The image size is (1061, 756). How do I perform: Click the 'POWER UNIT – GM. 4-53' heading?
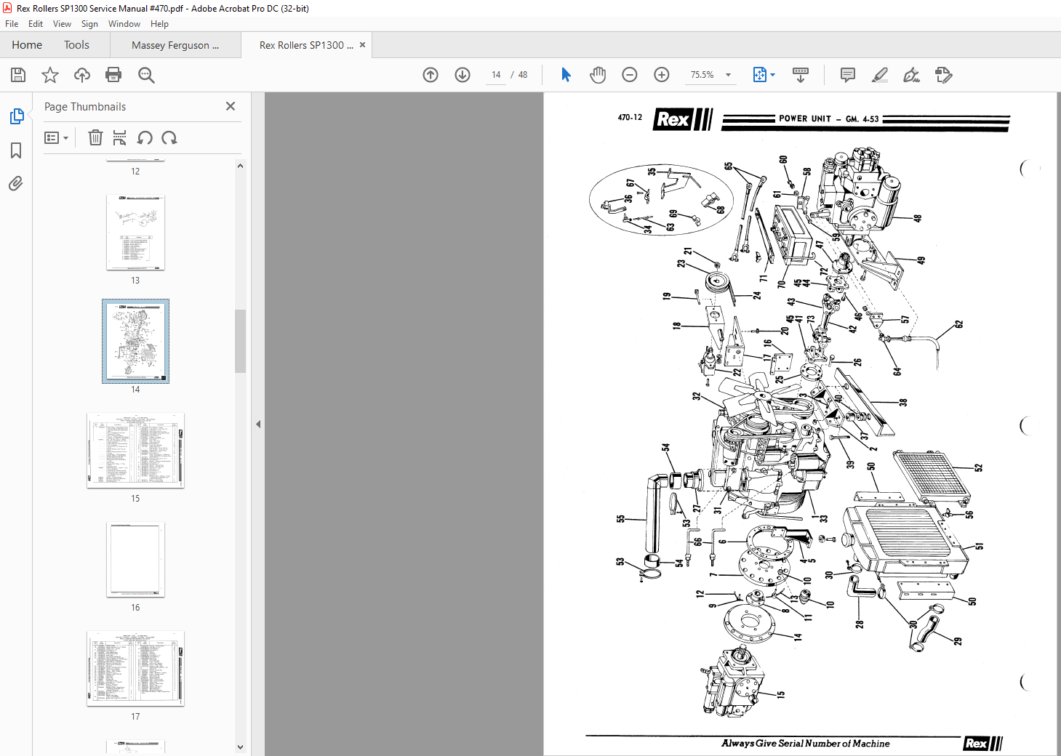tap(828, 118)
